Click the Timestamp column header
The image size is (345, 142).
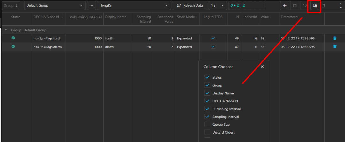(x=289, y=17)
